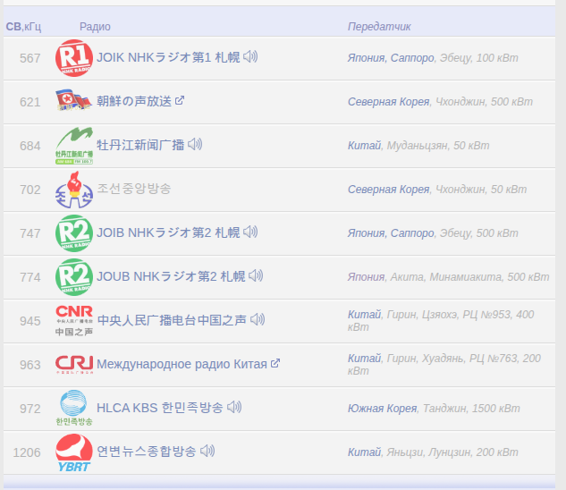
Task: Click the CNR 中国之声 logo
Action: pos(74,321)
